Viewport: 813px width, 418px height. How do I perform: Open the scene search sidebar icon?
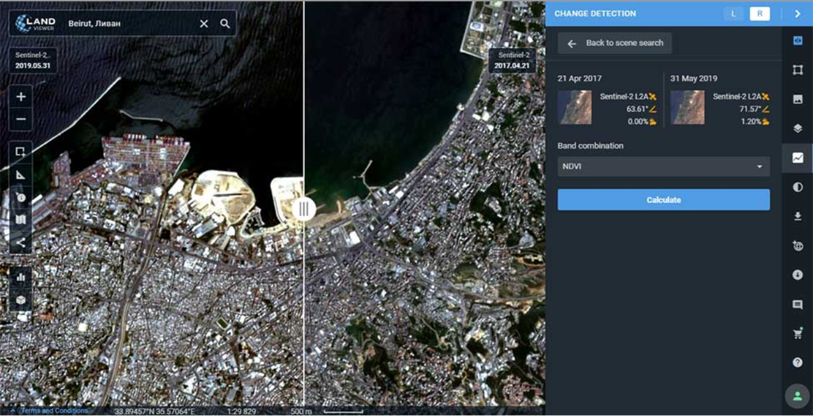[797, 40]
